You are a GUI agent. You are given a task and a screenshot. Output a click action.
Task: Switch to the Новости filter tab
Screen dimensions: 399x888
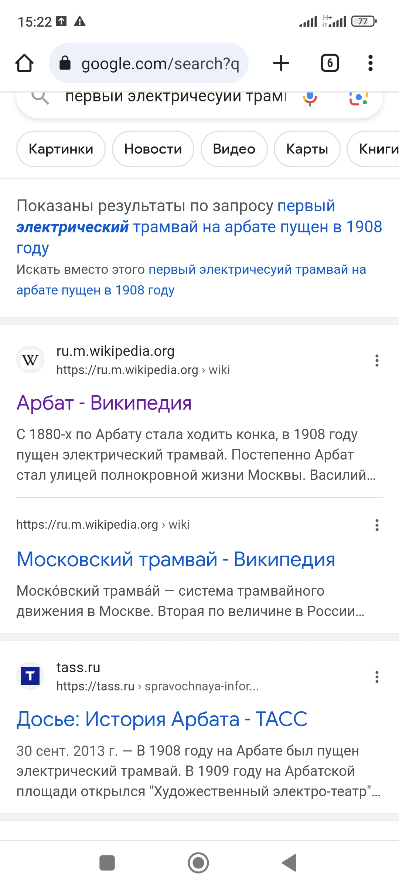click(x=153, y=149)
